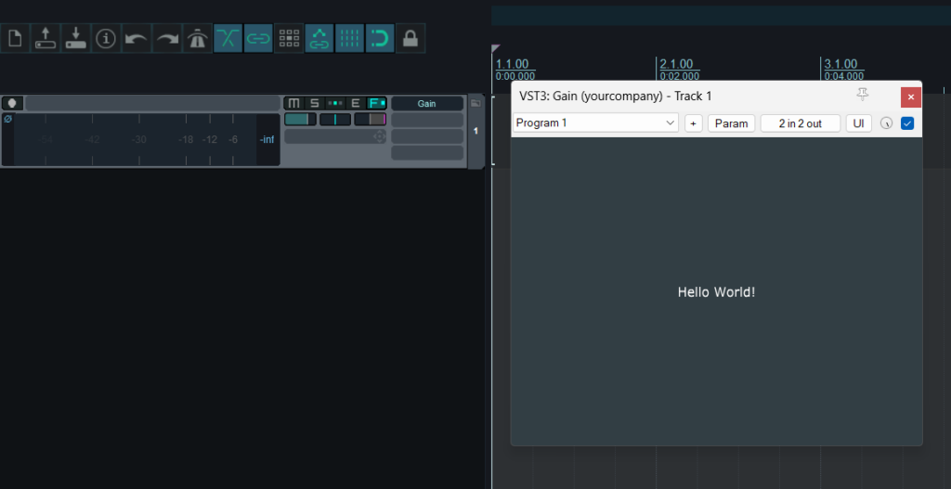Screen dimensions: 951x489
Task: Open Track 1 envelopes with E button
Action: click(x=356, y=103)
